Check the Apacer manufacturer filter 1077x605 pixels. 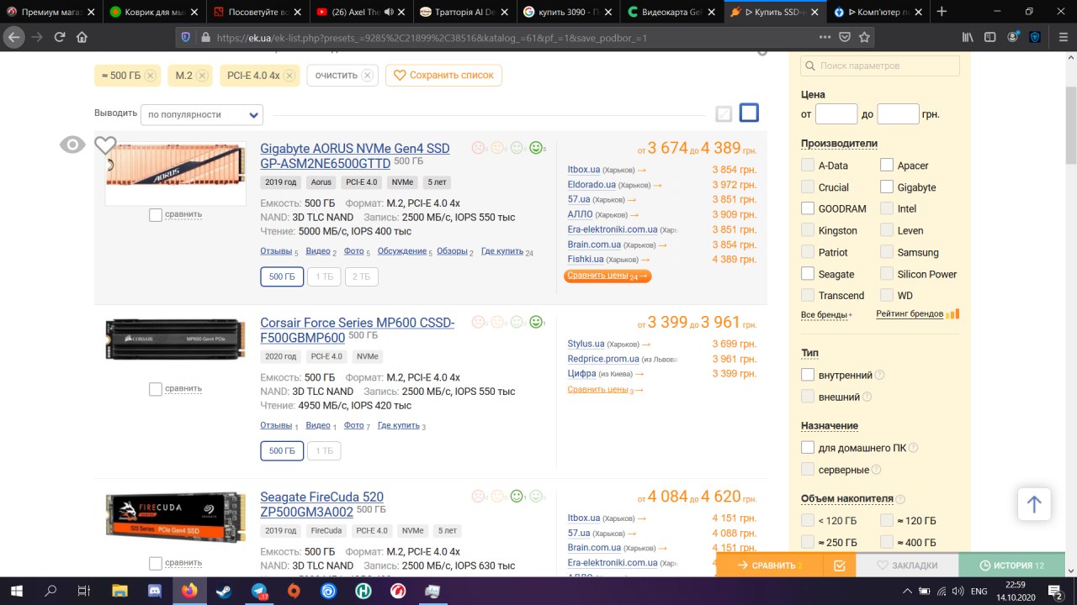click(887, 166)
